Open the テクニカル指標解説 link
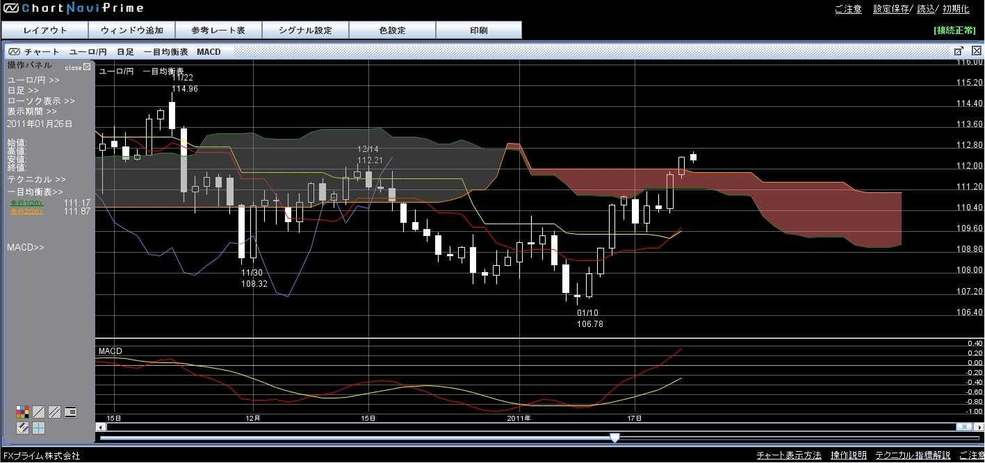Screen dimensions: 985x463 [913, 456]
